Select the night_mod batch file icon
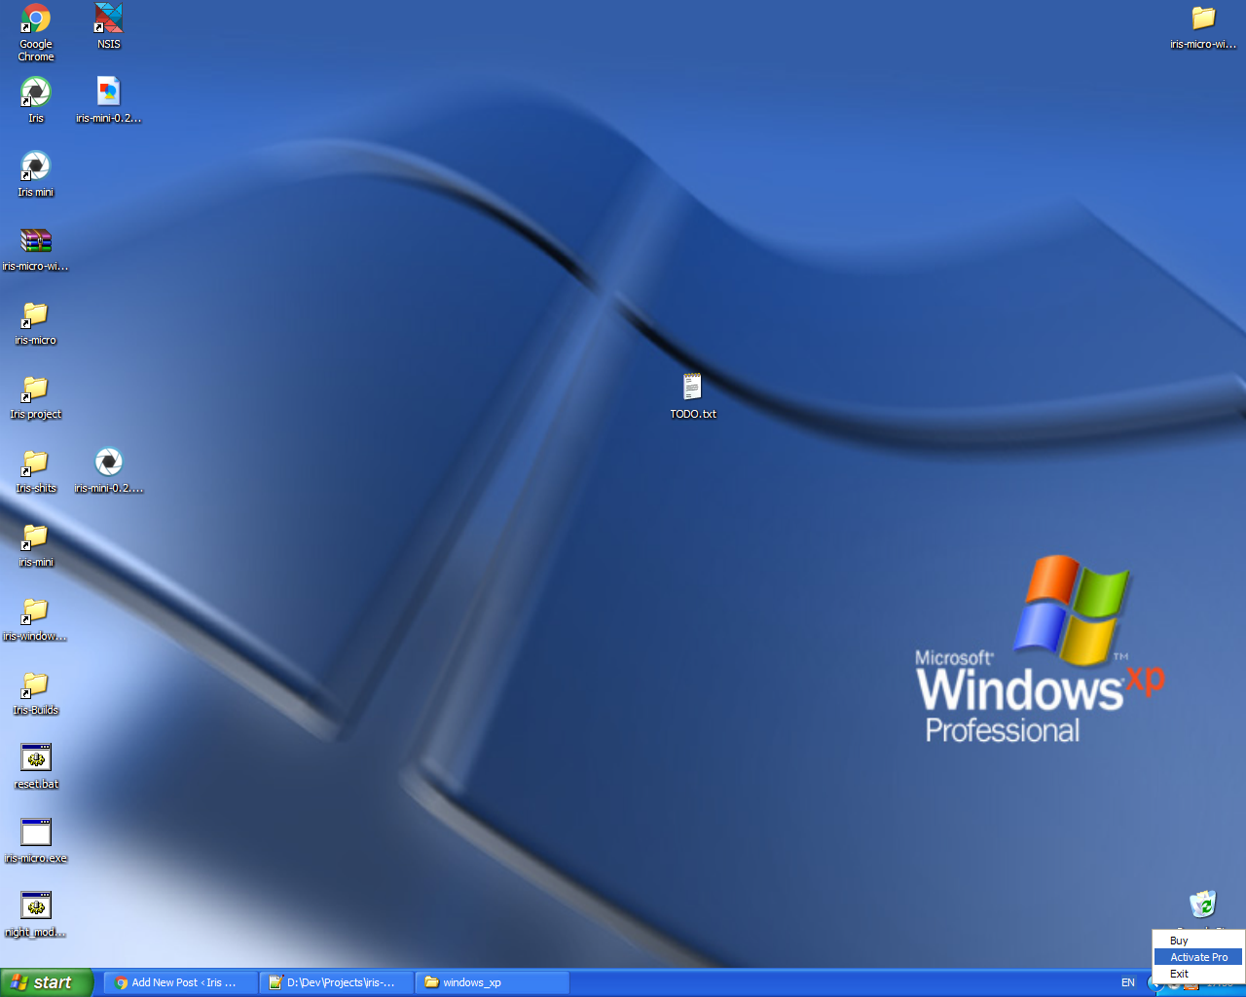1246x997 pixels. click(36, 913)
